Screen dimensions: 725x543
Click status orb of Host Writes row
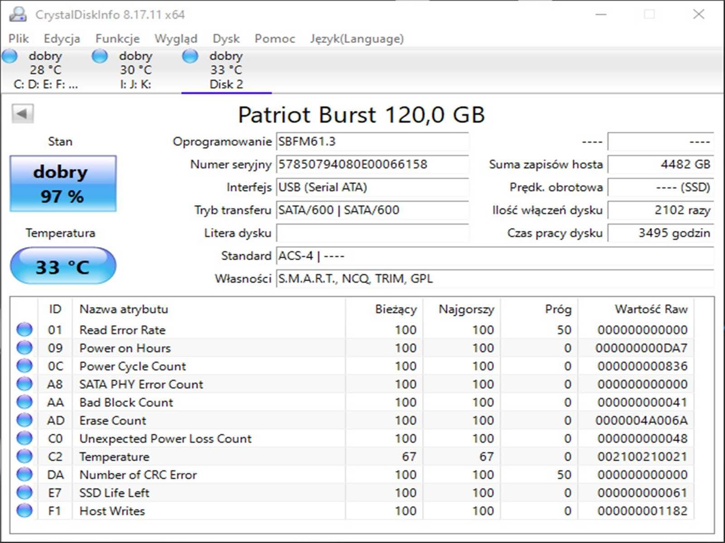(24, 510)
